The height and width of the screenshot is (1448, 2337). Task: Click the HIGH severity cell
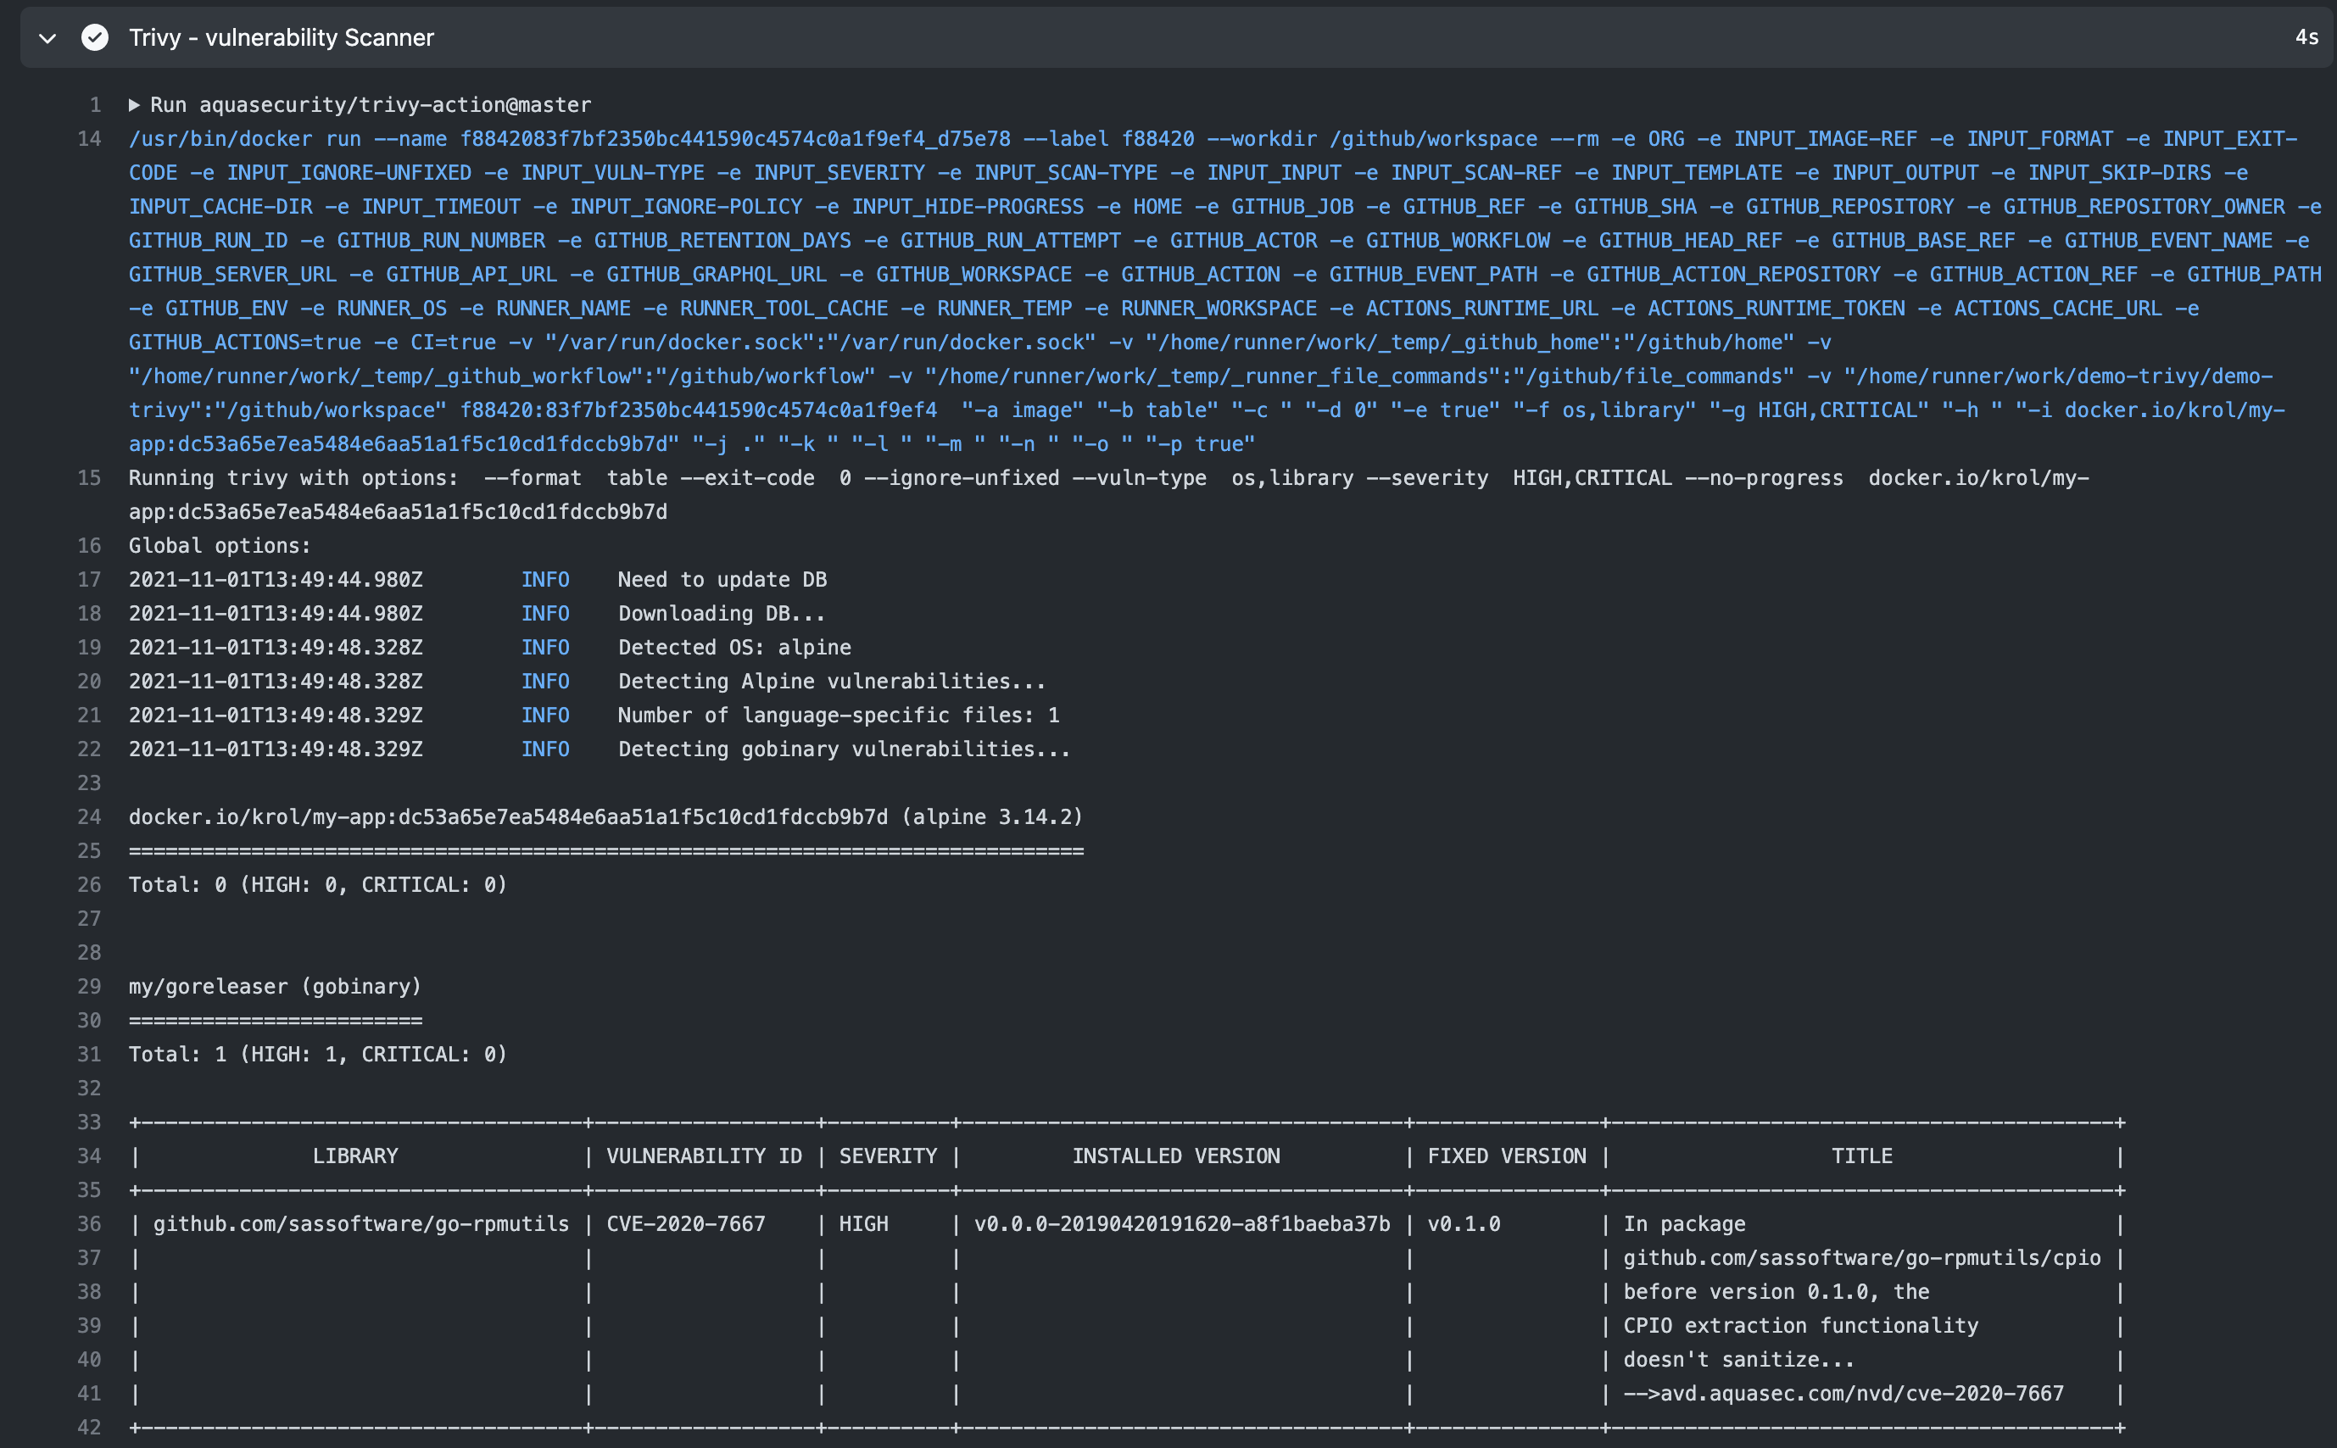[864, 1224]
